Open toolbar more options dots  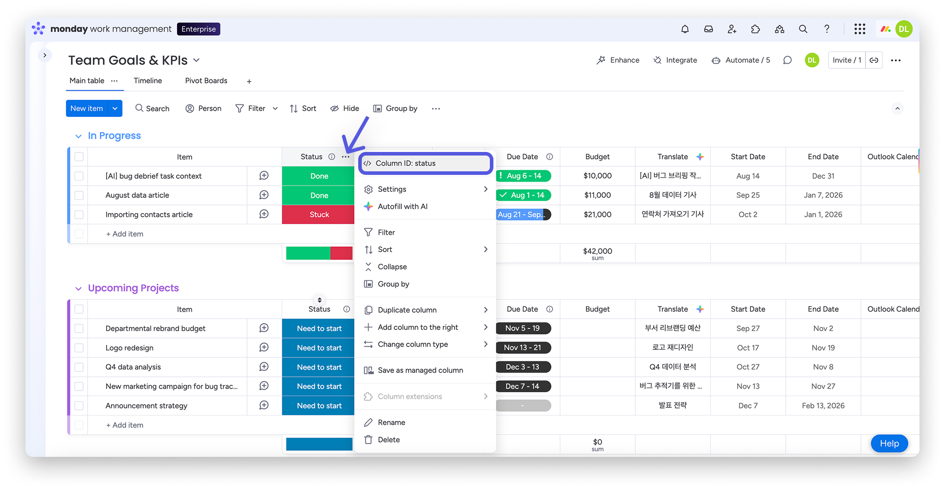tap(436, 109)
